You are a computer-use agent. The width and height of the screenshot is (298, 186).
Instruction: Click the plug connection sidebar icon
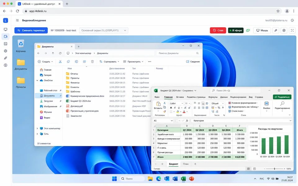coord(6,58)
